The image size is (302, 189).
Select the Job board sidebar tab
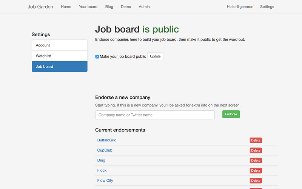(x=60, y=67)
